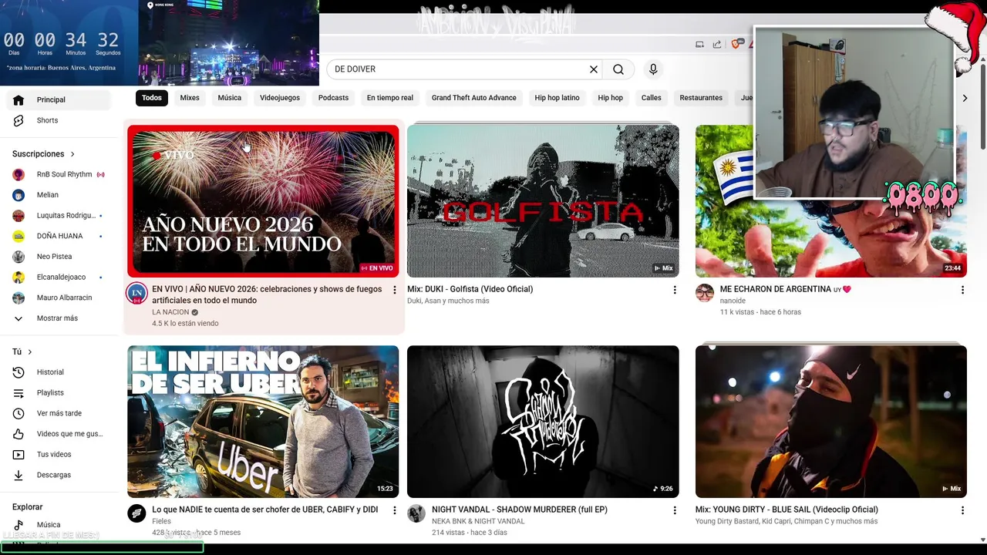The width and height of the screenshot is (987, 555).
Task: Open Ver más tarde list
Action: coord(60,413)
